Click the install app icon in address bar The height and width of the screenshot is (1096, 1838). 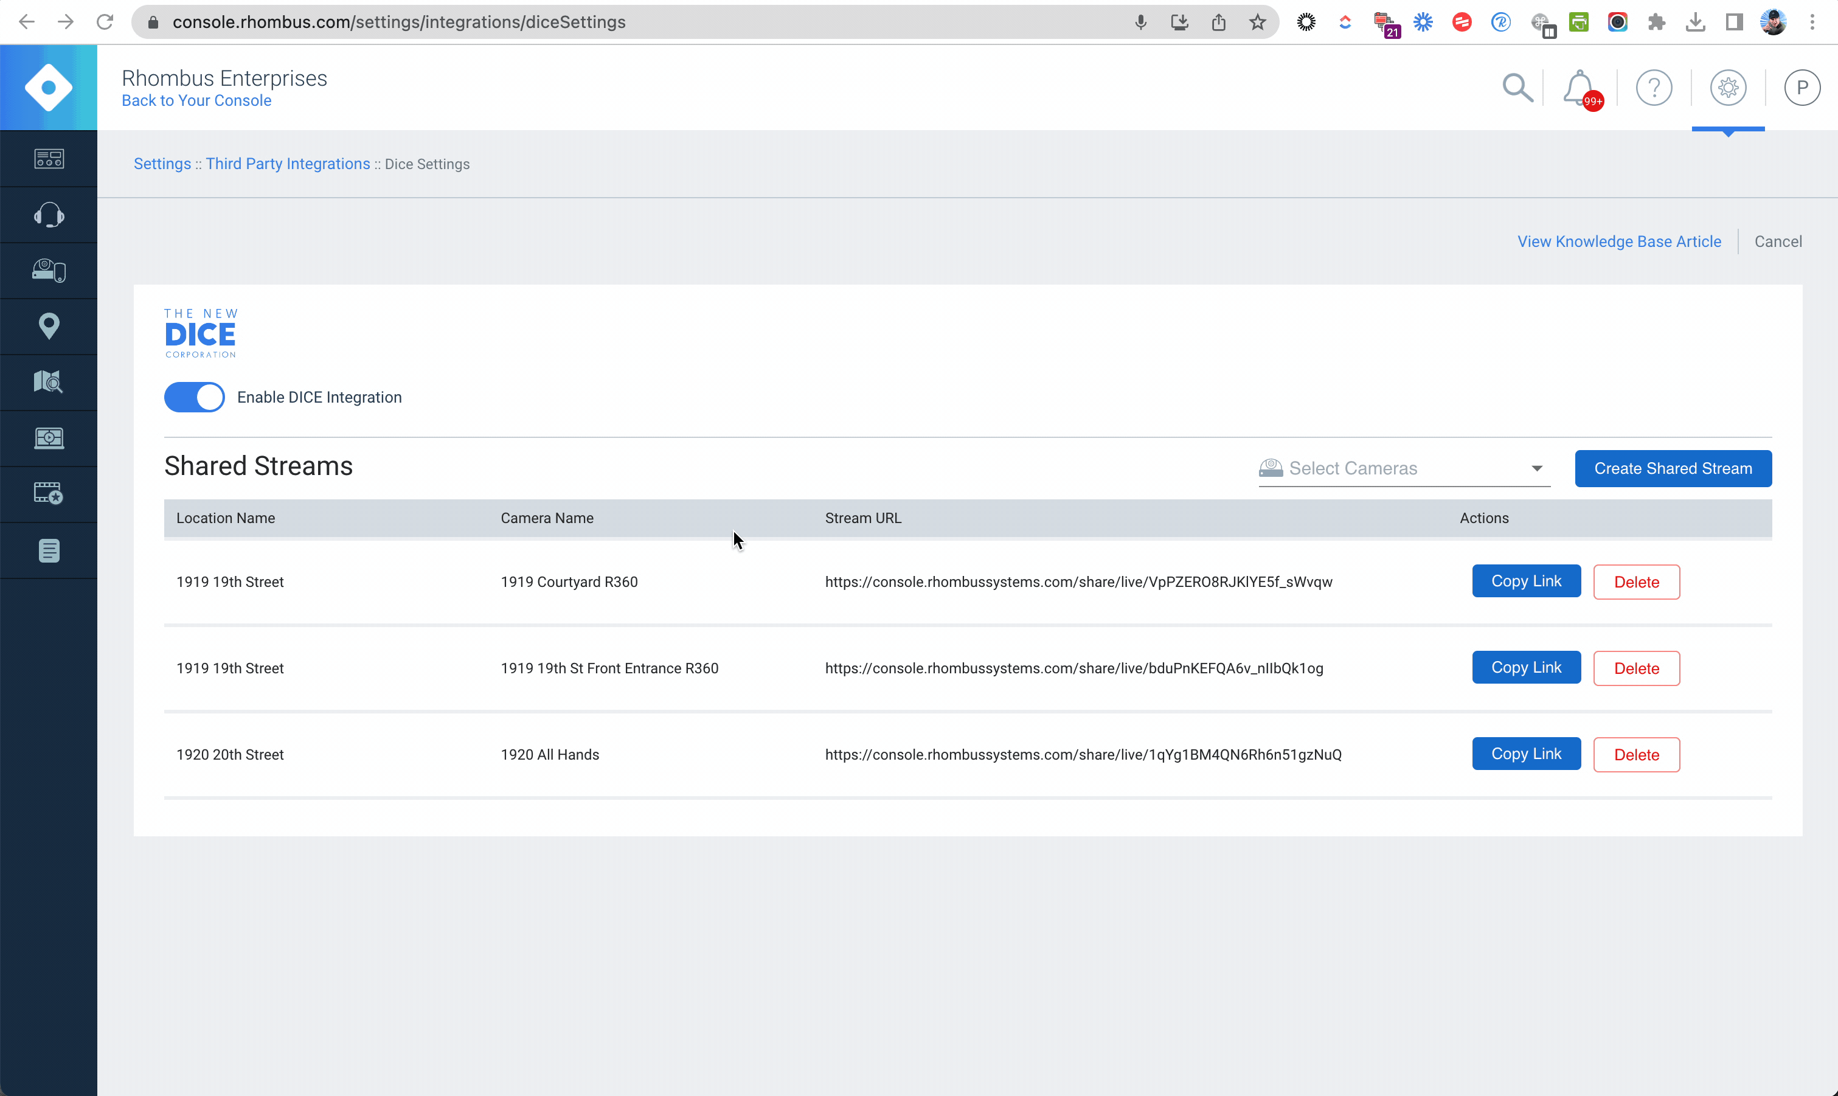tap(1179, 22)
